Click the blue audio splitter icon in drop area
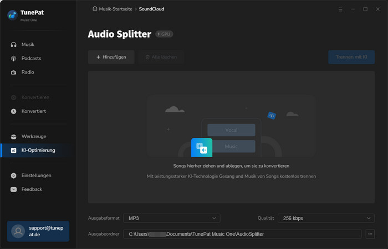The width and height of the screenshot is (388, 249). 202,148
